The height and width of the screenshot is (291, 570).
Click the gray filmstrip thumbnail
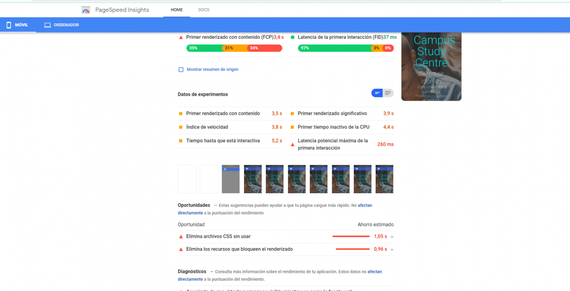pos(231,179)
